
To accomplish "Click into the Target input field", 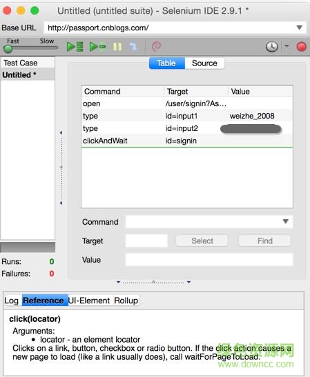I will pyautogui.click(x=146, y=241).
